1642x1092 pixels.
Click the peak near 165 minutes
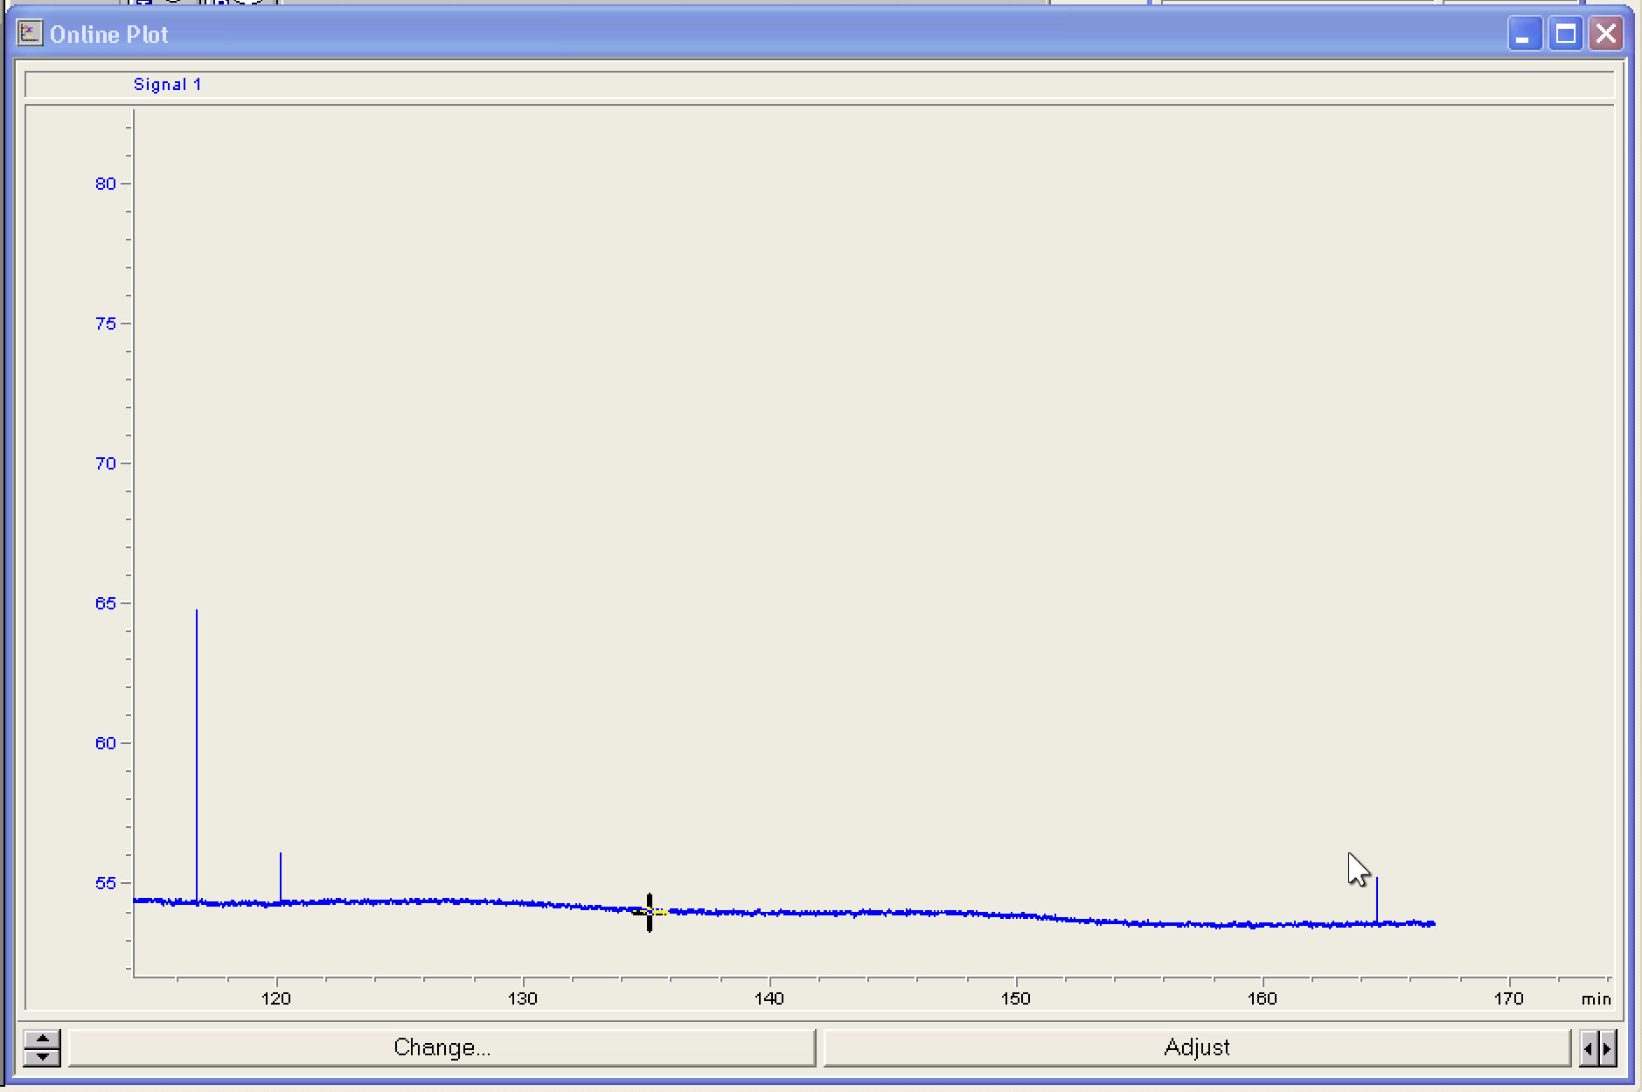(x=1377, y=901)
